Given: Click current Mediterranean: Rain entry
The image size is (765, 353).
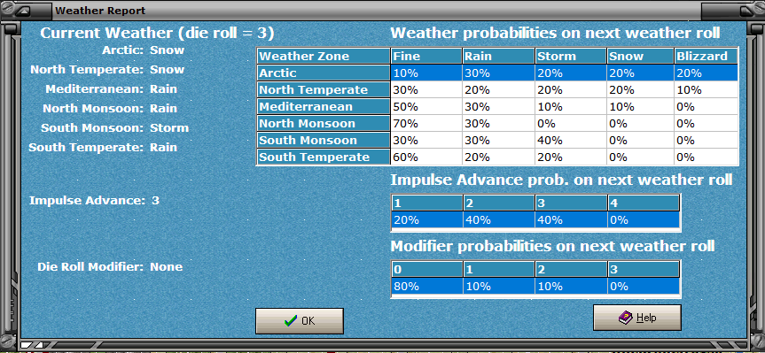Looking at the screenshot, I should (x=111, y=89).
